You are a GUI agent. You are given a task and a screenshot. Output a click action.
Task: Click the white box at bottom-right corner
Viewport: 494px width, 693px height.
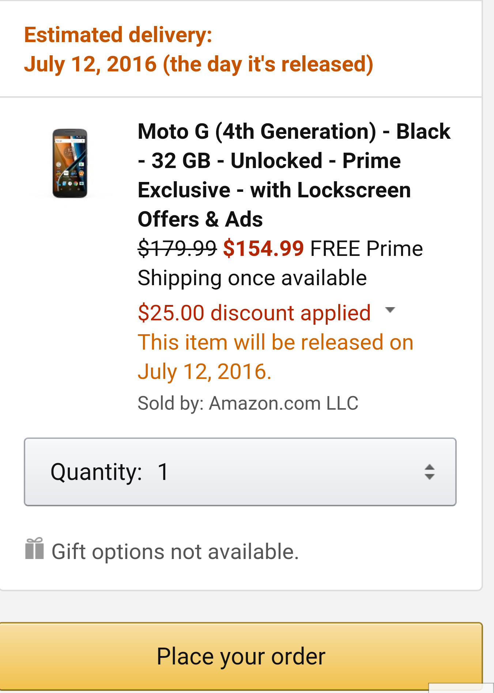coord(461,688)
